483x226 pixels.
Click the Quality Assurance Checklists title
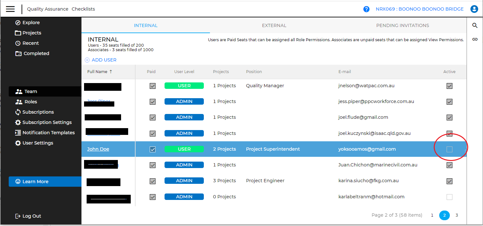[x=61, y=9]
